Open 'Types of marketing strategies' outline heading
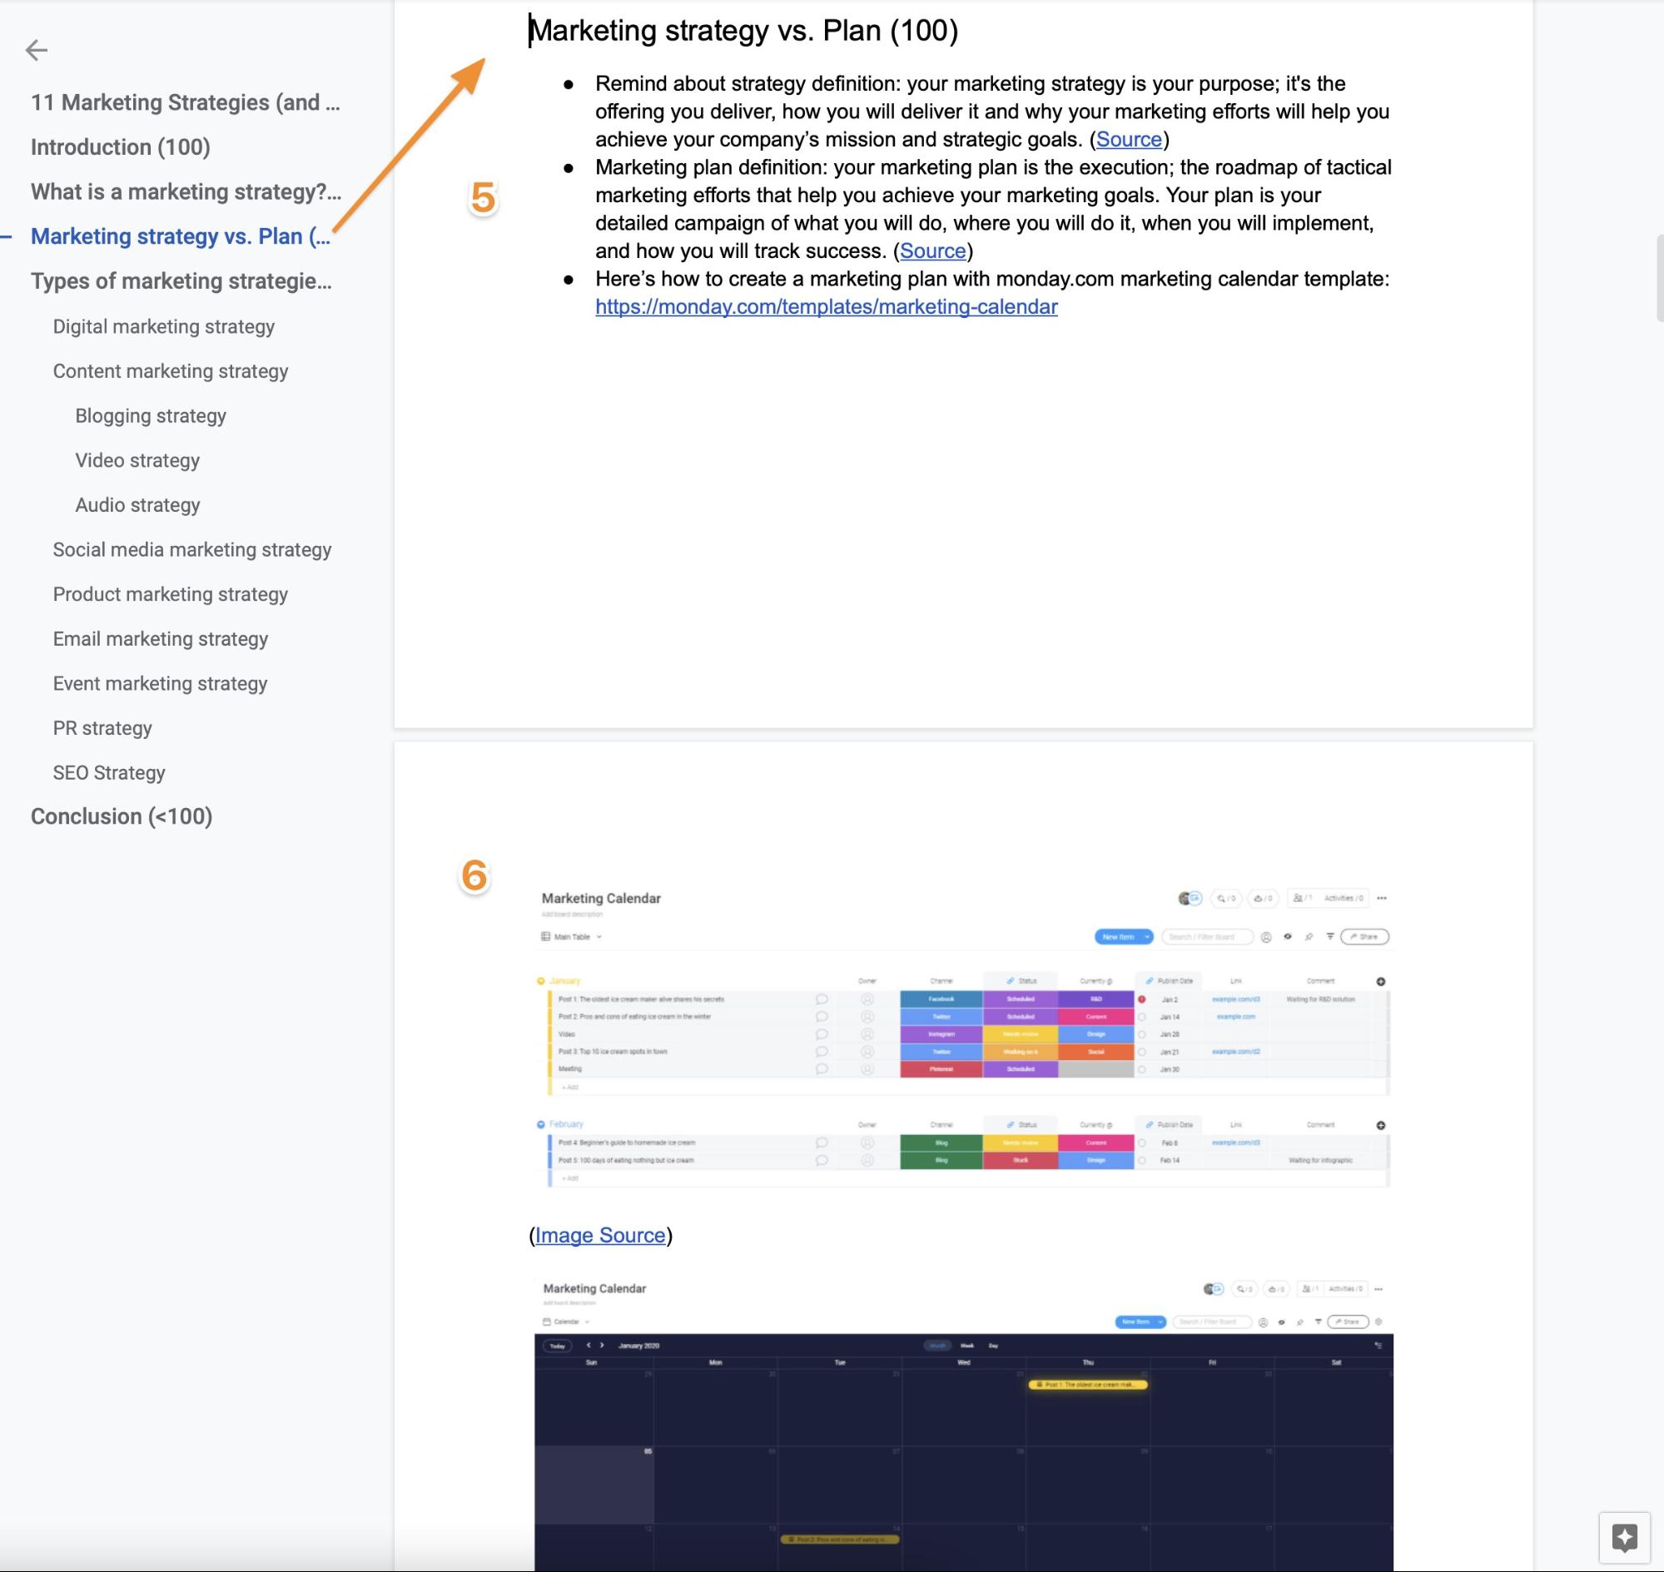The width and height of the screenshot is (1664, 1572). [x=181, y=280]
